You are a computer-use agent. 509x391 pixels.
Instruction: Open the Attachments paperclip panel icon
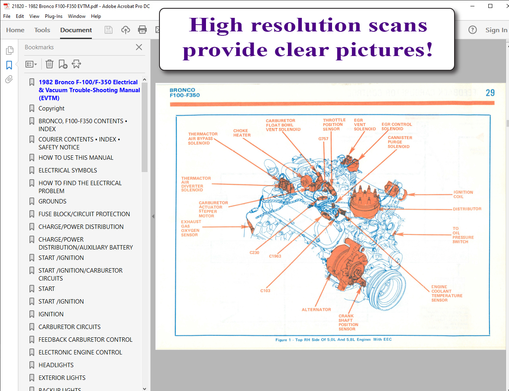pos(9,79)
